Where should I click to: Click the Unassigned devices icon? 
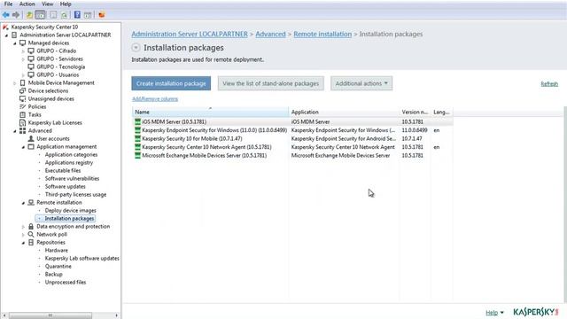tap(22, 98)
